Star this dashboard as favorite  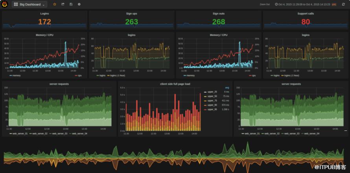pyautogui.click(x=54, y=4)
